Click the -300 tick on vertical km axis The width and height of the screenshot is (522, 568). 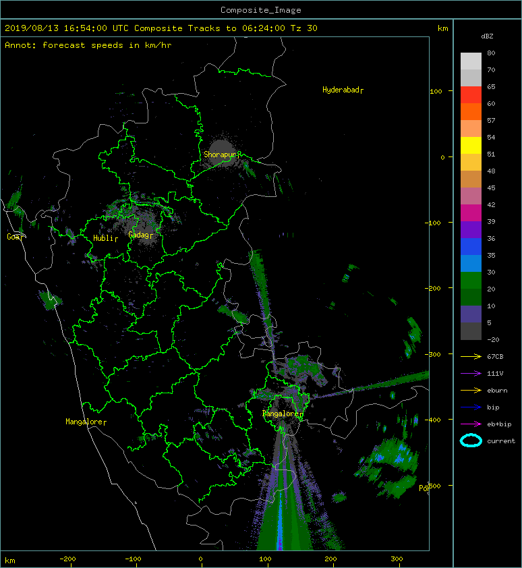click(x=433, y=354)
